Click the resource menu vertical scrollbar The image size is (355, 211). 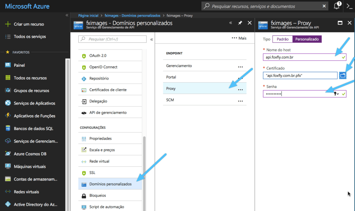(144, 166)
